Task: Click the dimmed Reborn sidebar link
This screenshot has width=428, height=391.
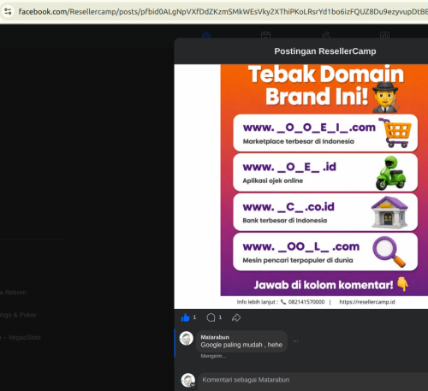Action: pyautogui.click(x=13, y=293)
